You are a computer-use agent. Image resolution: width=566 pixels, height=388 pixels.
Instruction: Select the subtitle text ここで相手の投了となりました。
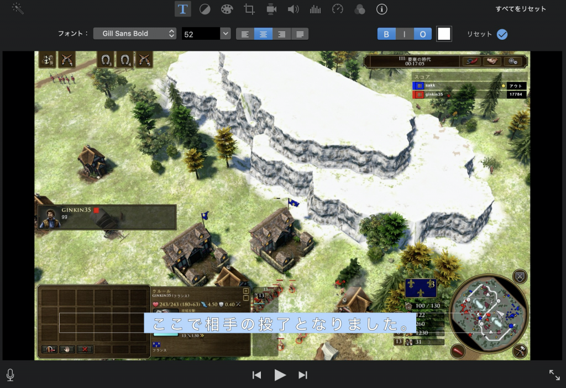[280, 323]
